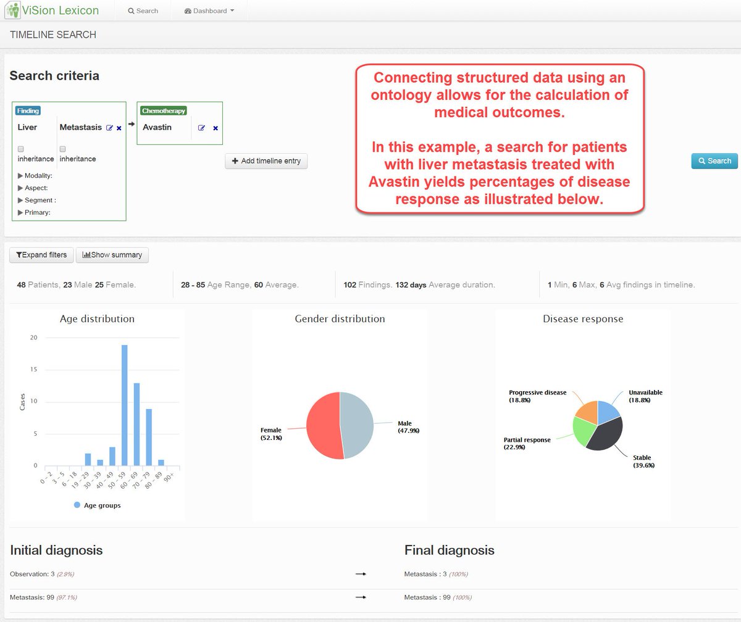Image resolution: width=741 pixels, height=622 pixels.
Task: Open the Dashboard dropdown menu
Action: tap(209, 10)
